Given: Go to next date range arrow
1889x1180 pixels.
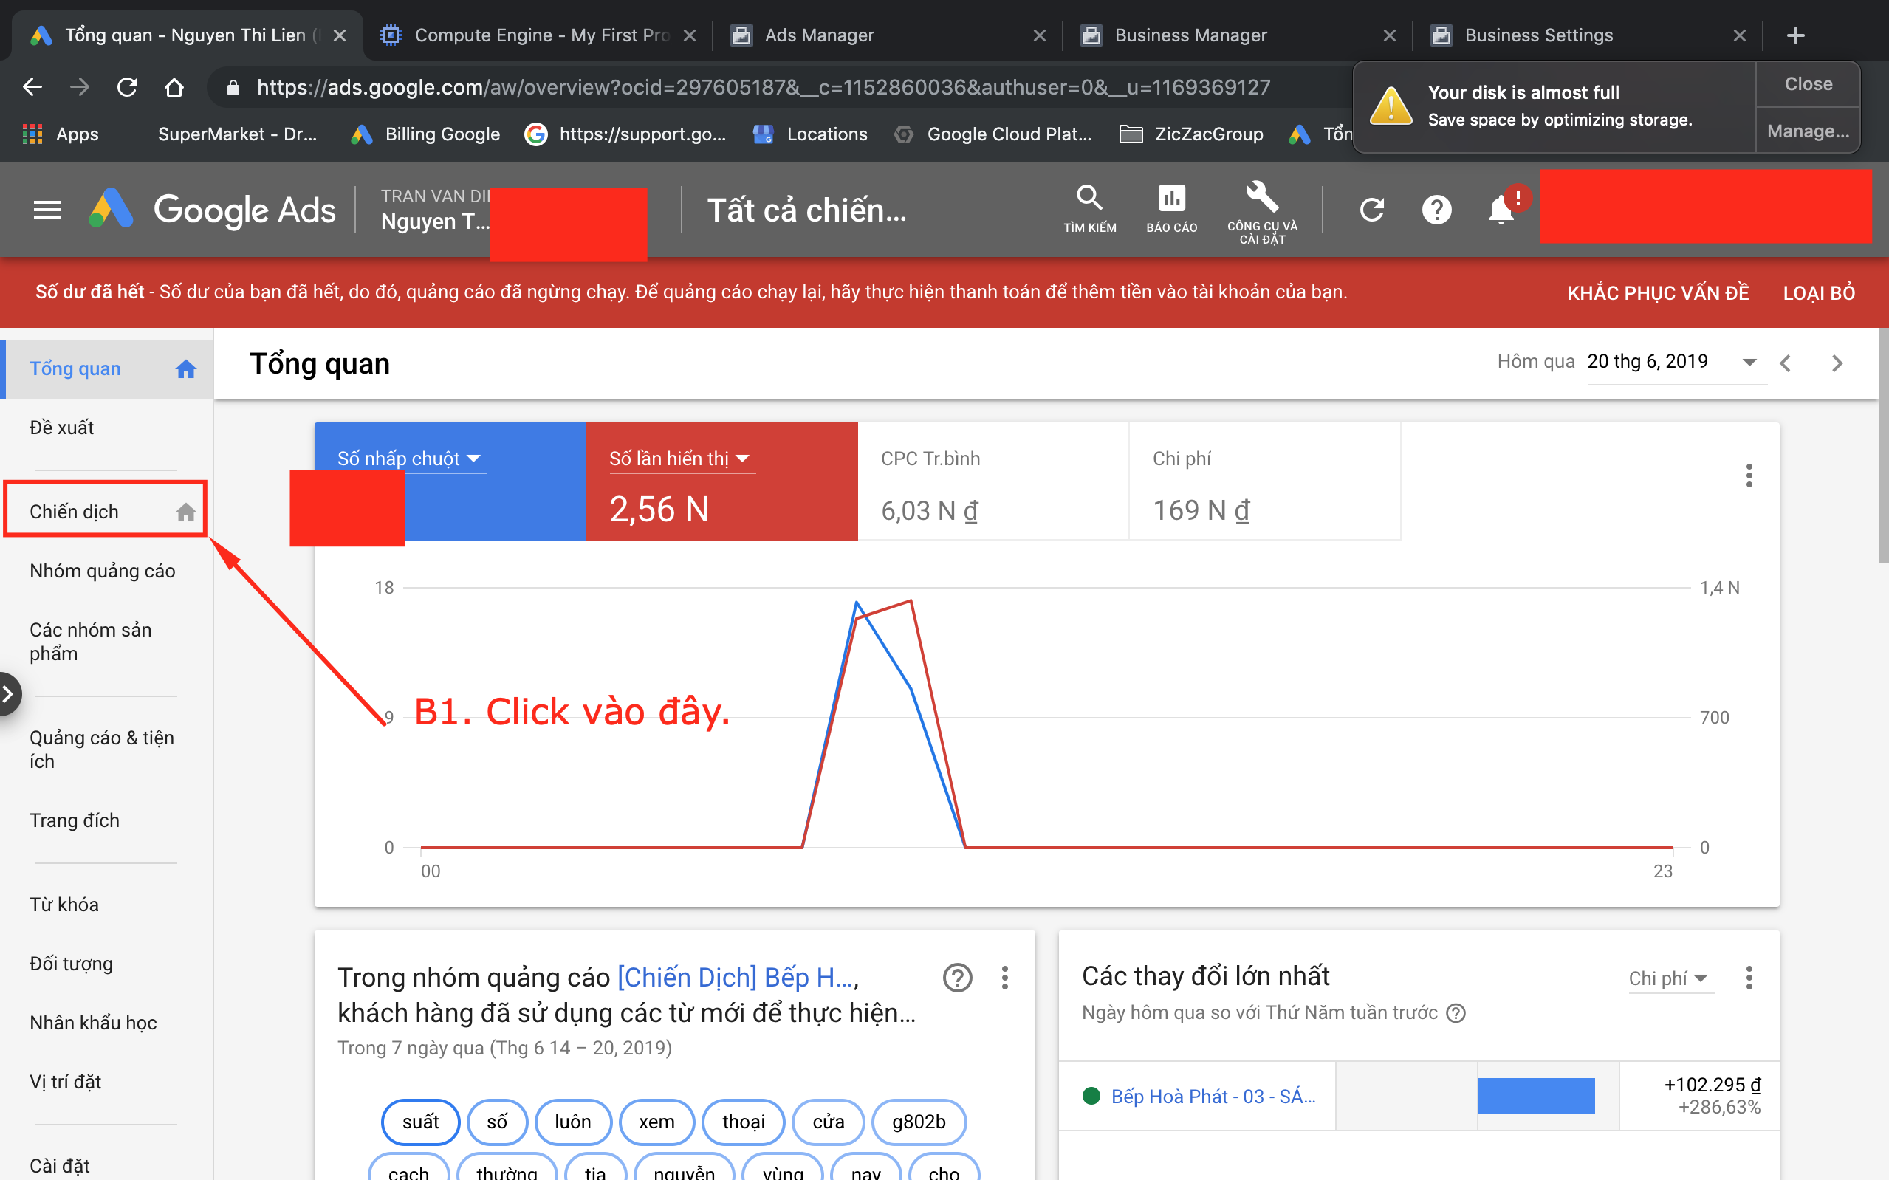Looking at the screenshot, I should tap(1837, 363).
